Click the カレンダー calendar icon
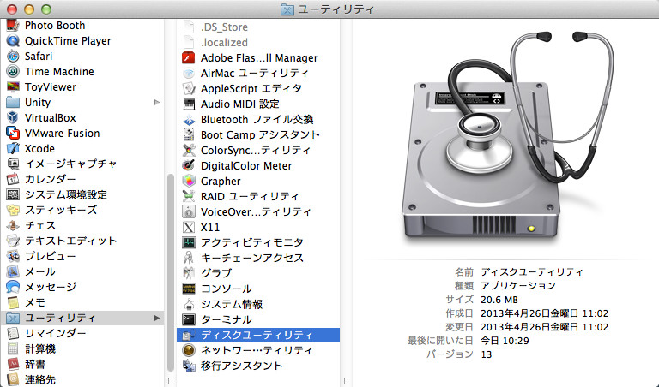 [13, 180]
